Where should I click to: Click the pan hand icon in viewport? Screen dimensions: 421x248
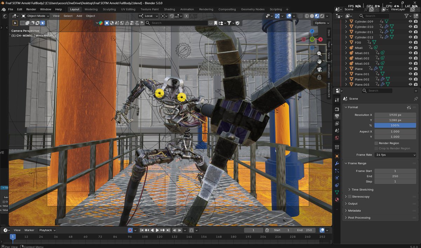coord(319,61)
